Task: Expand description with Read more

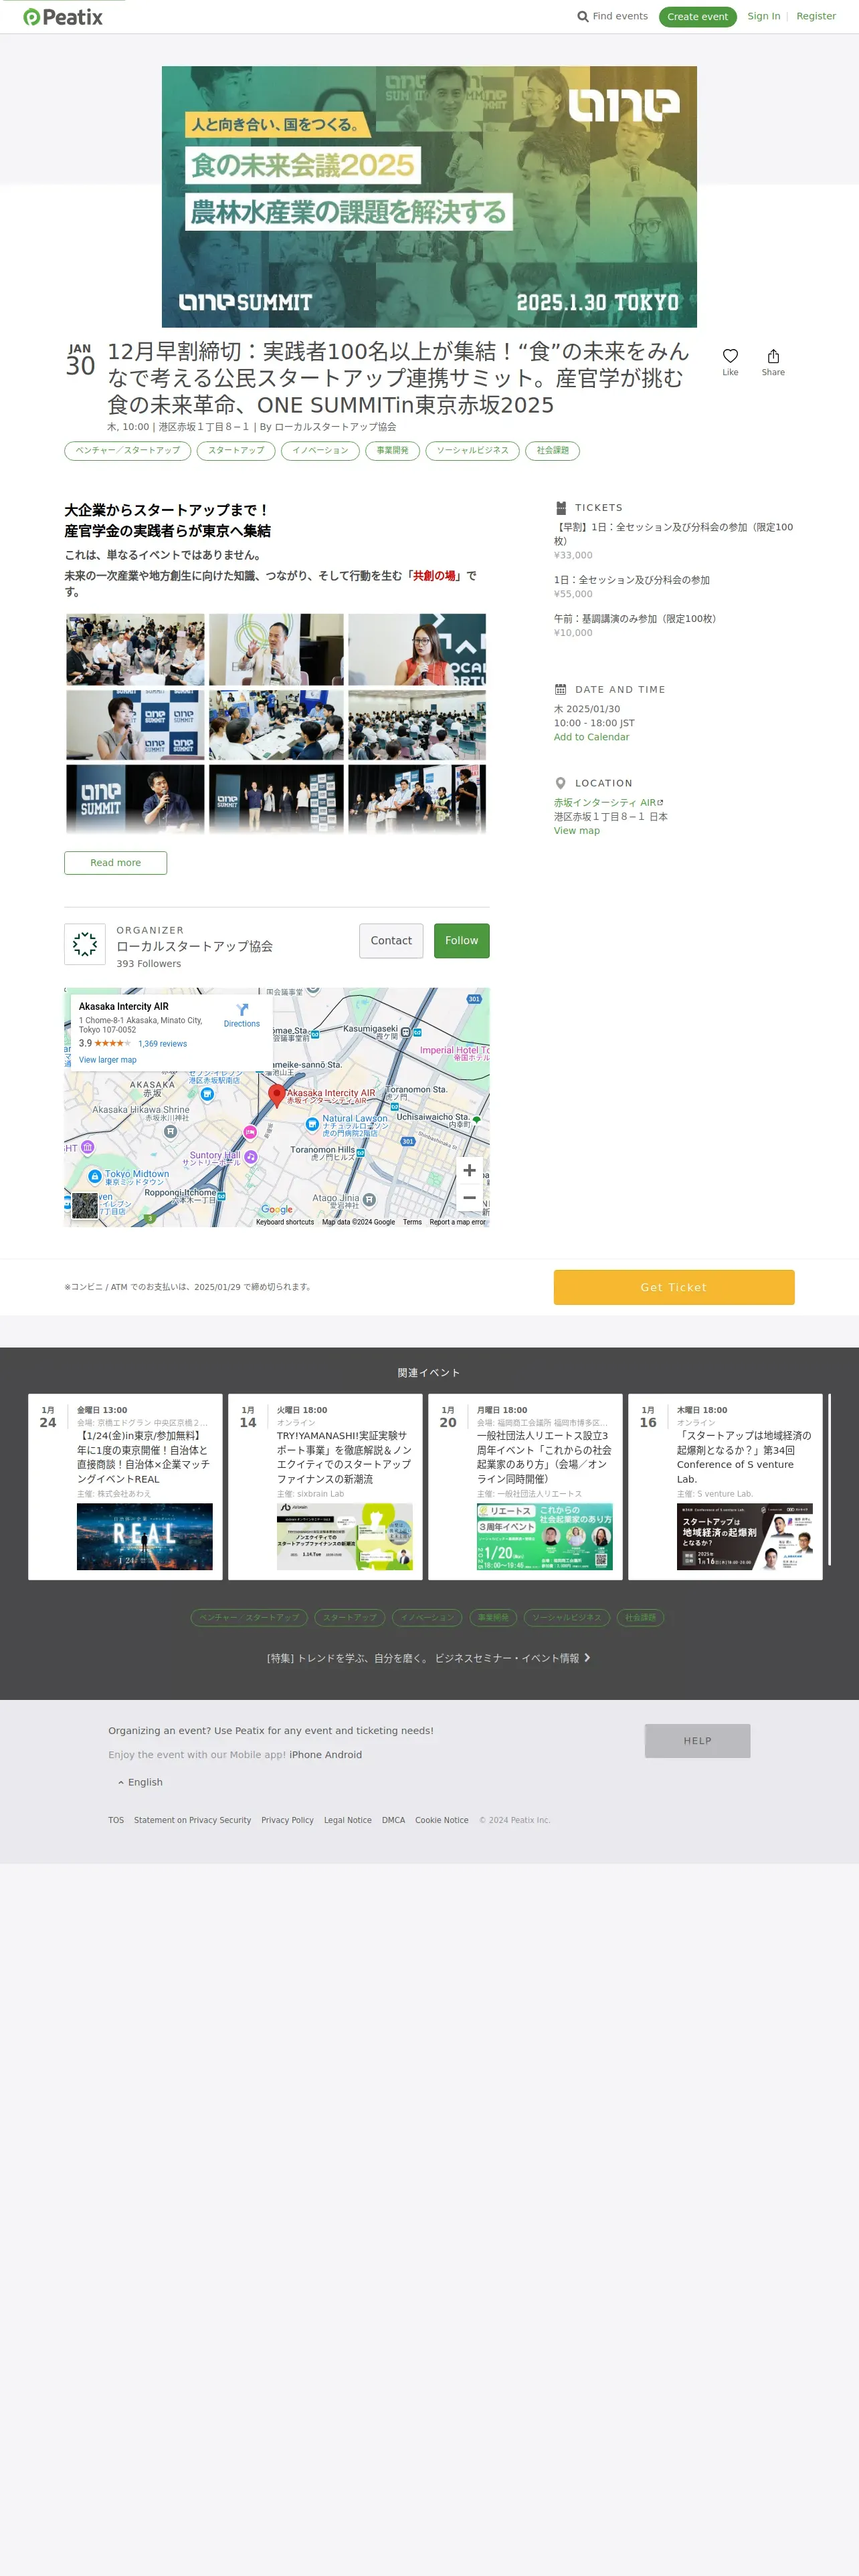Action: [x=116, y=863]
